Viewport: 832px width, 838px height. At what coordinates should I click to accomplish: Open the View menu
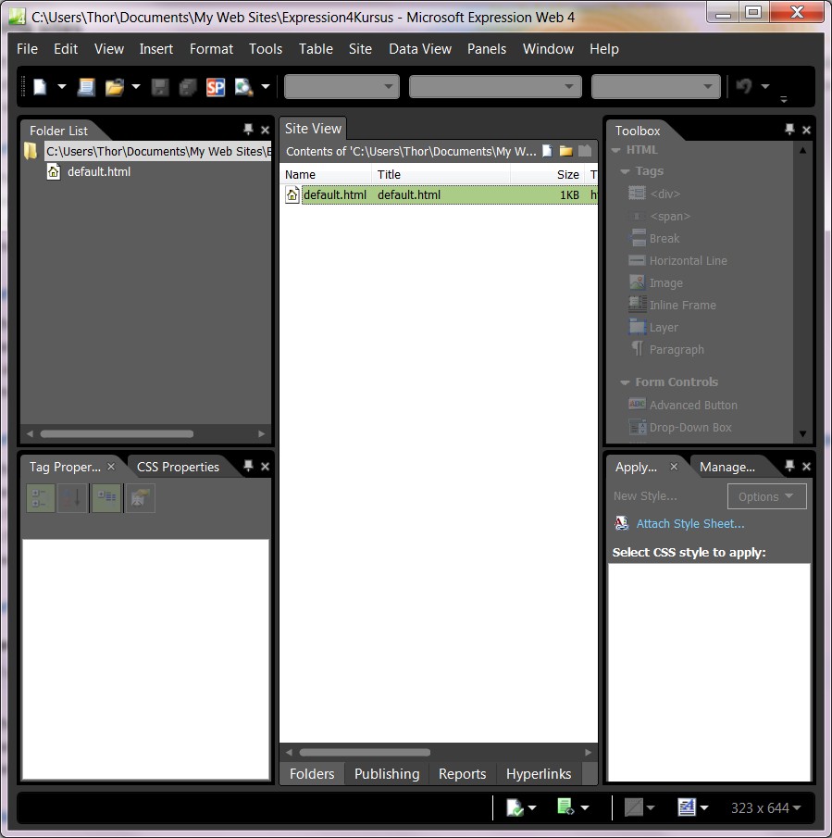109,49
